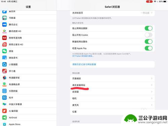
Task: Tap the Apple Store app icon
Action: (4, 124)
